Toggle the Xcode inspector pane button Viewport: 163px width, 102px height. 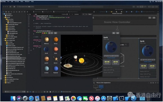tap(156, 7)
